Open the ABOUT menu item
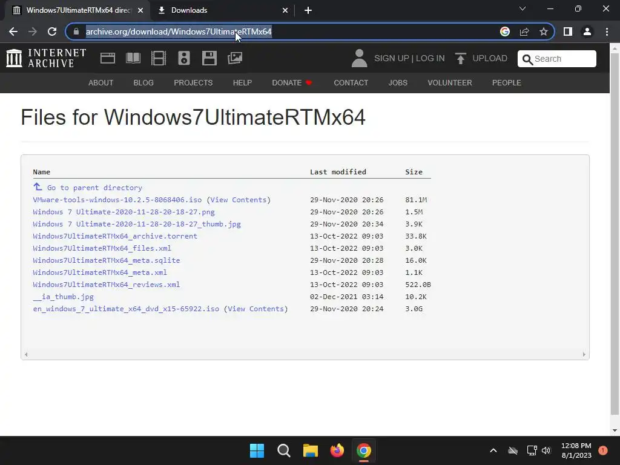This screenshot has height=465, width=620. point(101,82)
